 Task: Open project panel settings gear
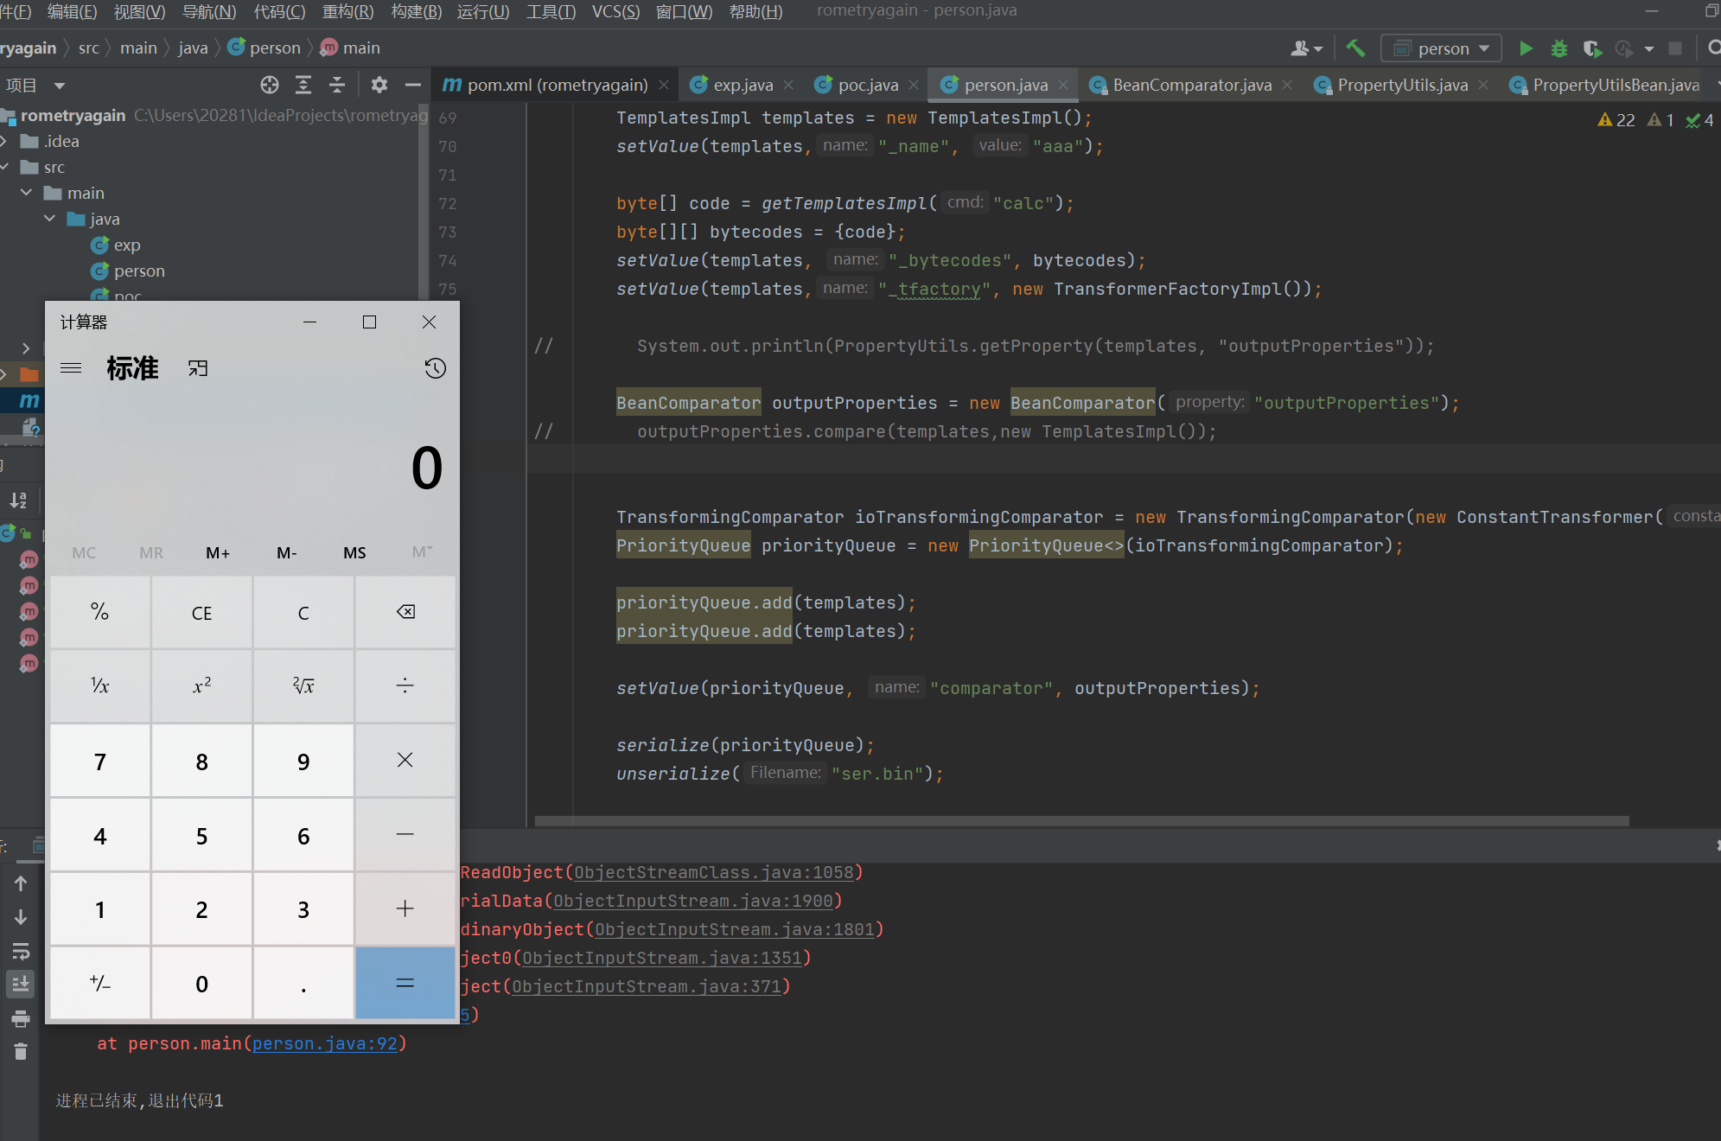pyautogui.click(x=379, y=85)
